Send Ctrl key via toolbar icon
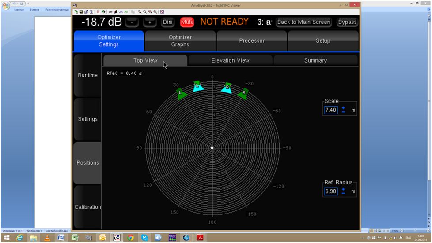The width and height of the screenshot is (432, 243). [121, 12]
